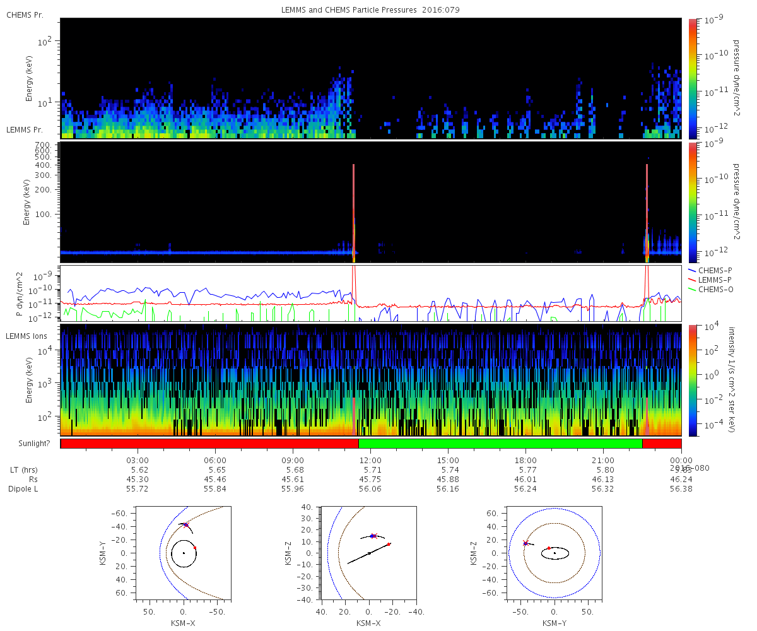Viewport: 757px width, 631px height.
Task: Click the long red Sunlight segment on left
Action: pos(209,444)
